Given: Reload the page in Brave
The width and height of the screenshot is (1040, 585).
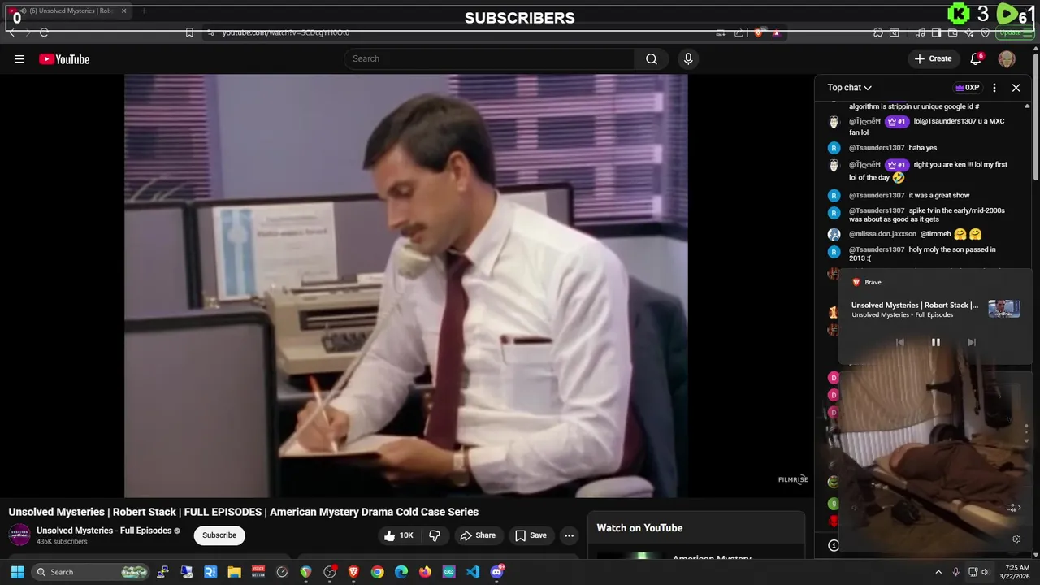Looking at the screenshot, I should [44, 32].
